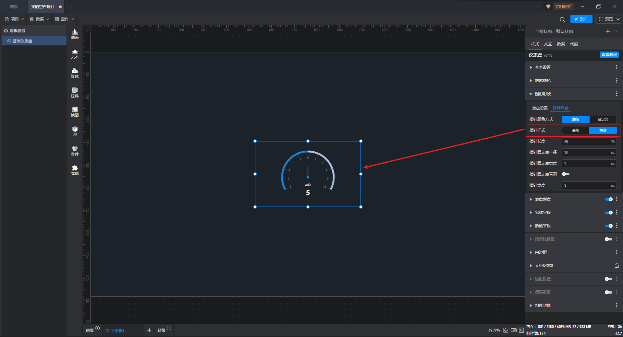Image resolution: width=623 pixels, height=337 pixels.
Task: Toggle the 表盘刻度 switch
Action: pyautogui.click(x=609, y=199)
